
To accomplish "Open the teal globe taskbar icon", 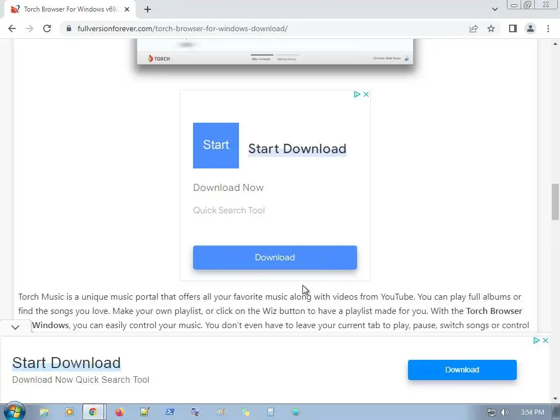I will (x=296, y=412).
